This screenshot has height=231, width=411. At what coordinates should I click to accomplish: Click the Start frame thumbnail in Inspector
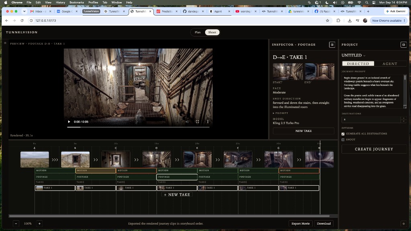click(288, 71)
